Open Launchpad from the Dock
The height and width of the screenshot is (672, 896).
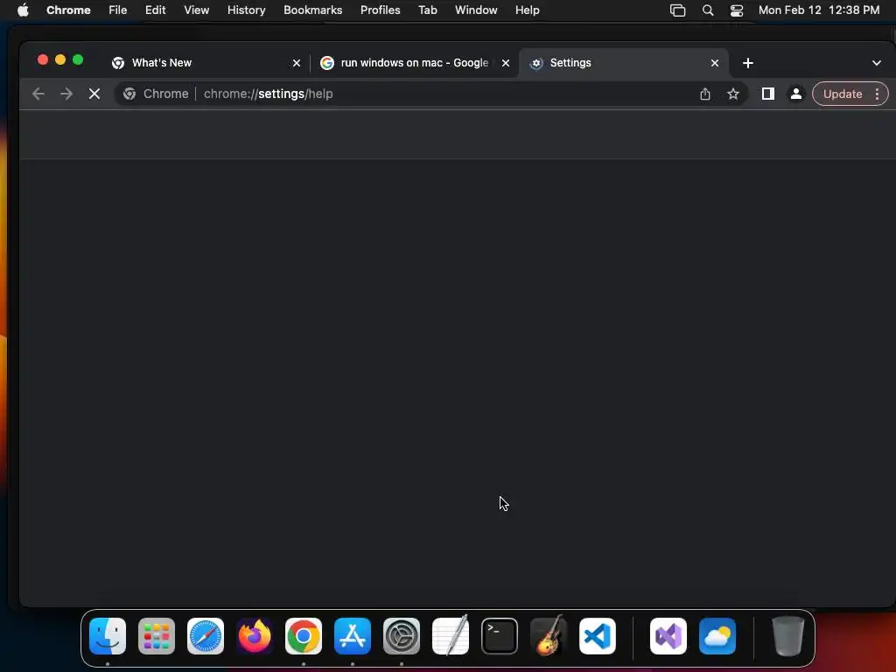[157, 636]
